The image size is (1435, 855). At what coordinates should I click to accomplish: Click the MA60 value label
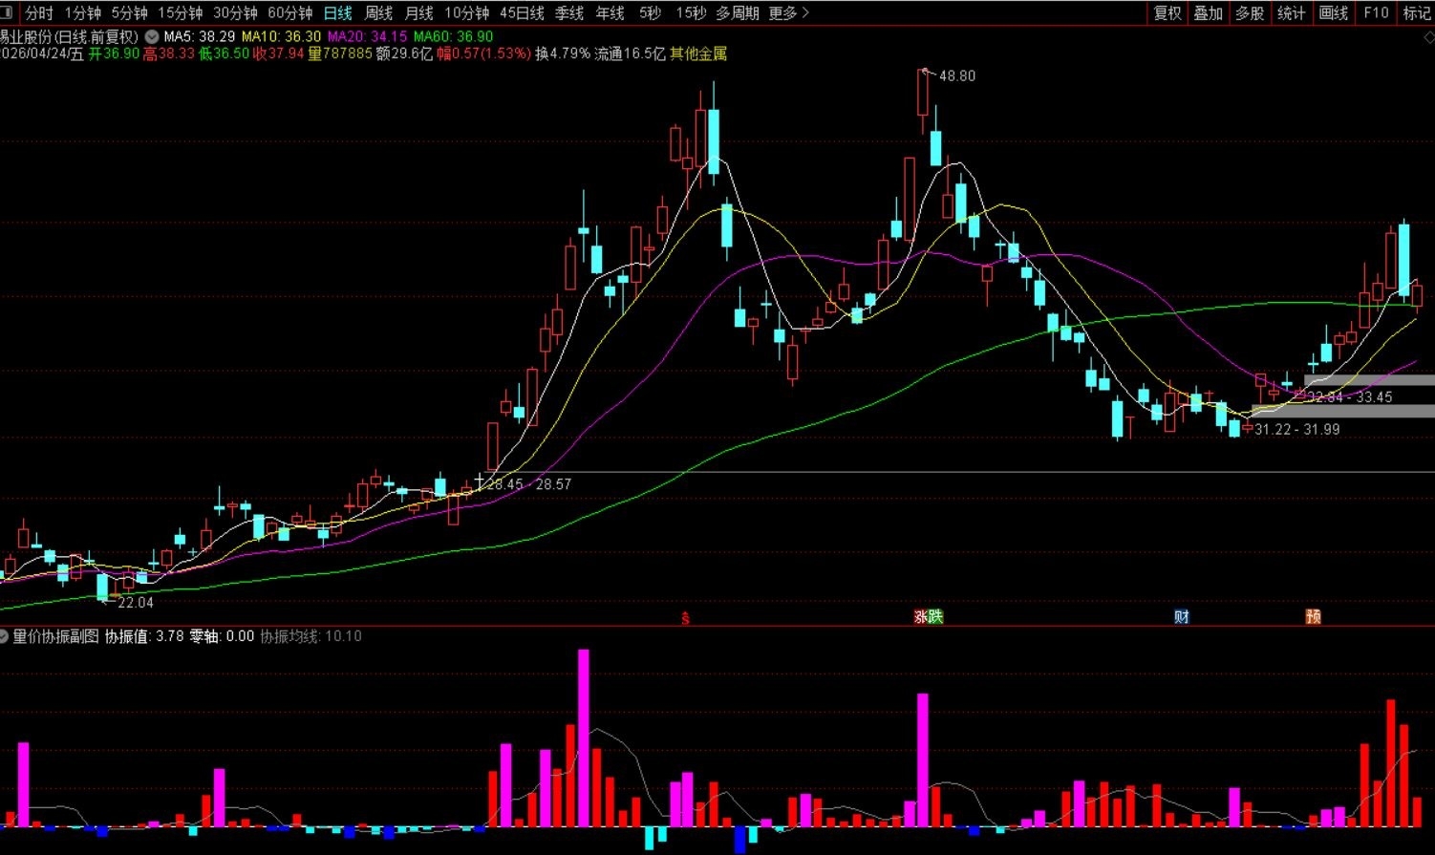coord(454,36)
